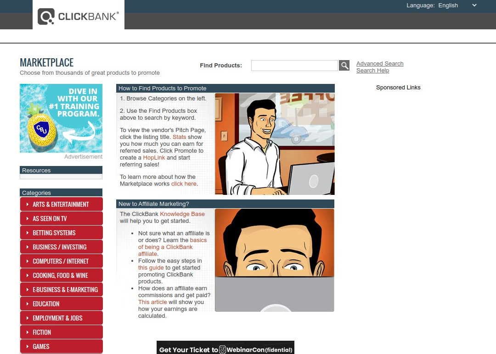
Task: Click the Advertisement caption text
Action: [x=83, y=157]
